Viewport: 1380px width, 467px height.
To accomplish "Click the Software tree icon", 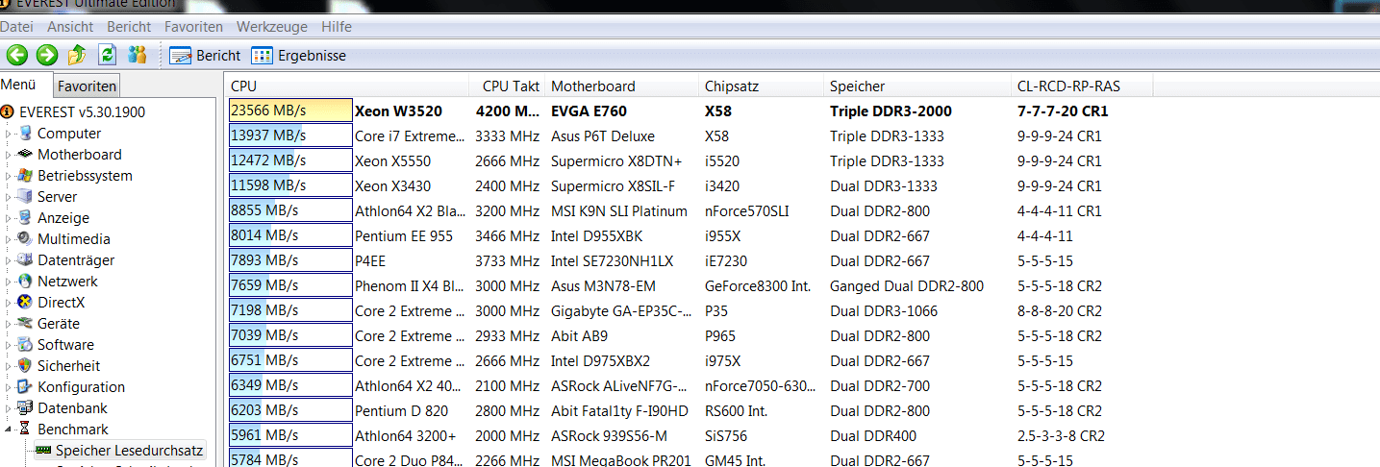I will 25,345.
